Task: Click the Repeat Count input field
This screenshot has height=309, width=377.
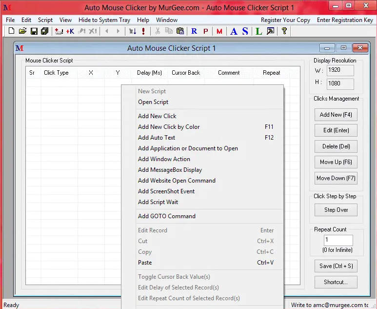Action: click(338, 240)
